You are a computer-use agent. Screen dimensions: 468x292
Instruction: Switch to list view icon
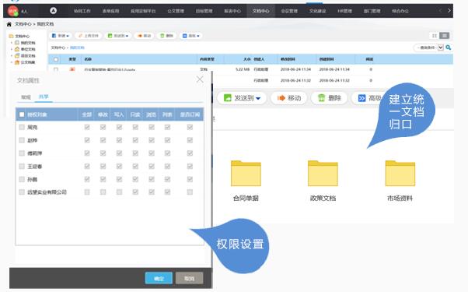445,36
